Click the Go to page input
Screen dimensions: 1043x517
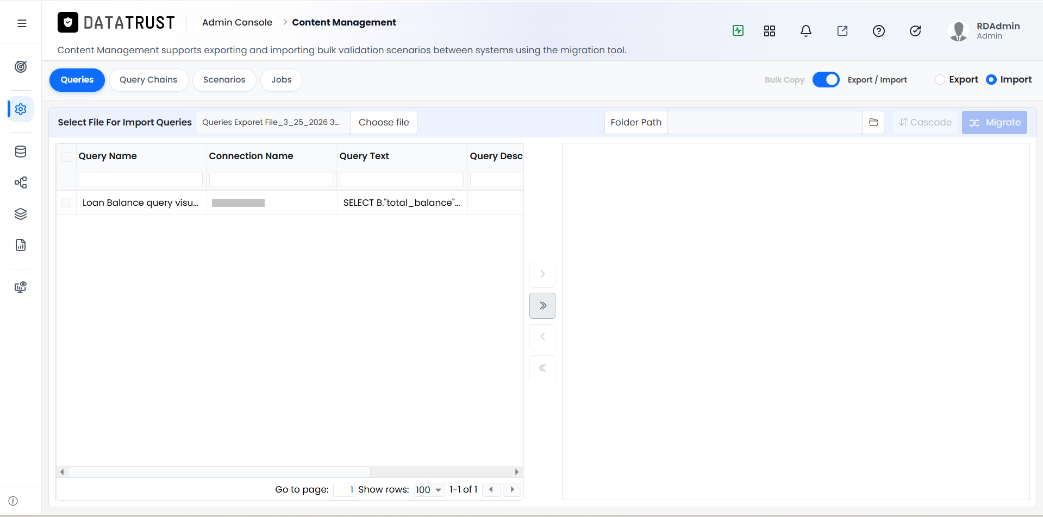pyautogui.click(x=344, y=489)
